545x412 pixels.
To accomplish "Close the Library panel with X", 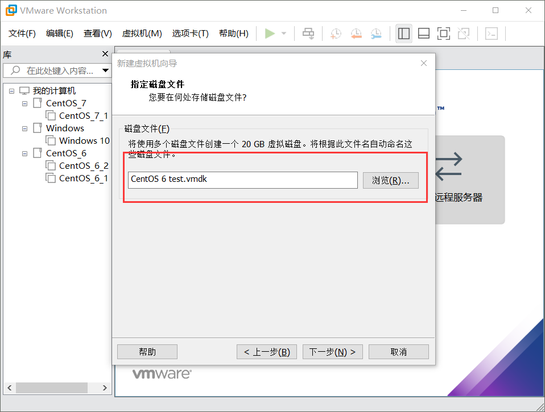I will pyautogui.click(x=105, y=54).
